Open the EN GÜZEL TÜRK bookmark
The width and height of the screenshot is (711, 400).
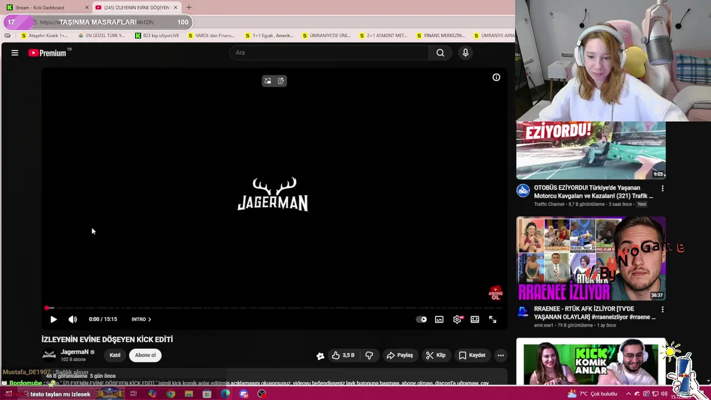(102, 36)
